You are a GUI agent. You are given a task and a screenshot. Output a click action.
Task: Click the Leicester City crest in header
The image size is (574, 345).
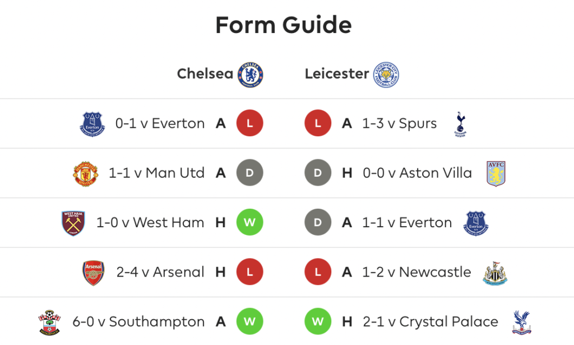(x=386, y=75)
